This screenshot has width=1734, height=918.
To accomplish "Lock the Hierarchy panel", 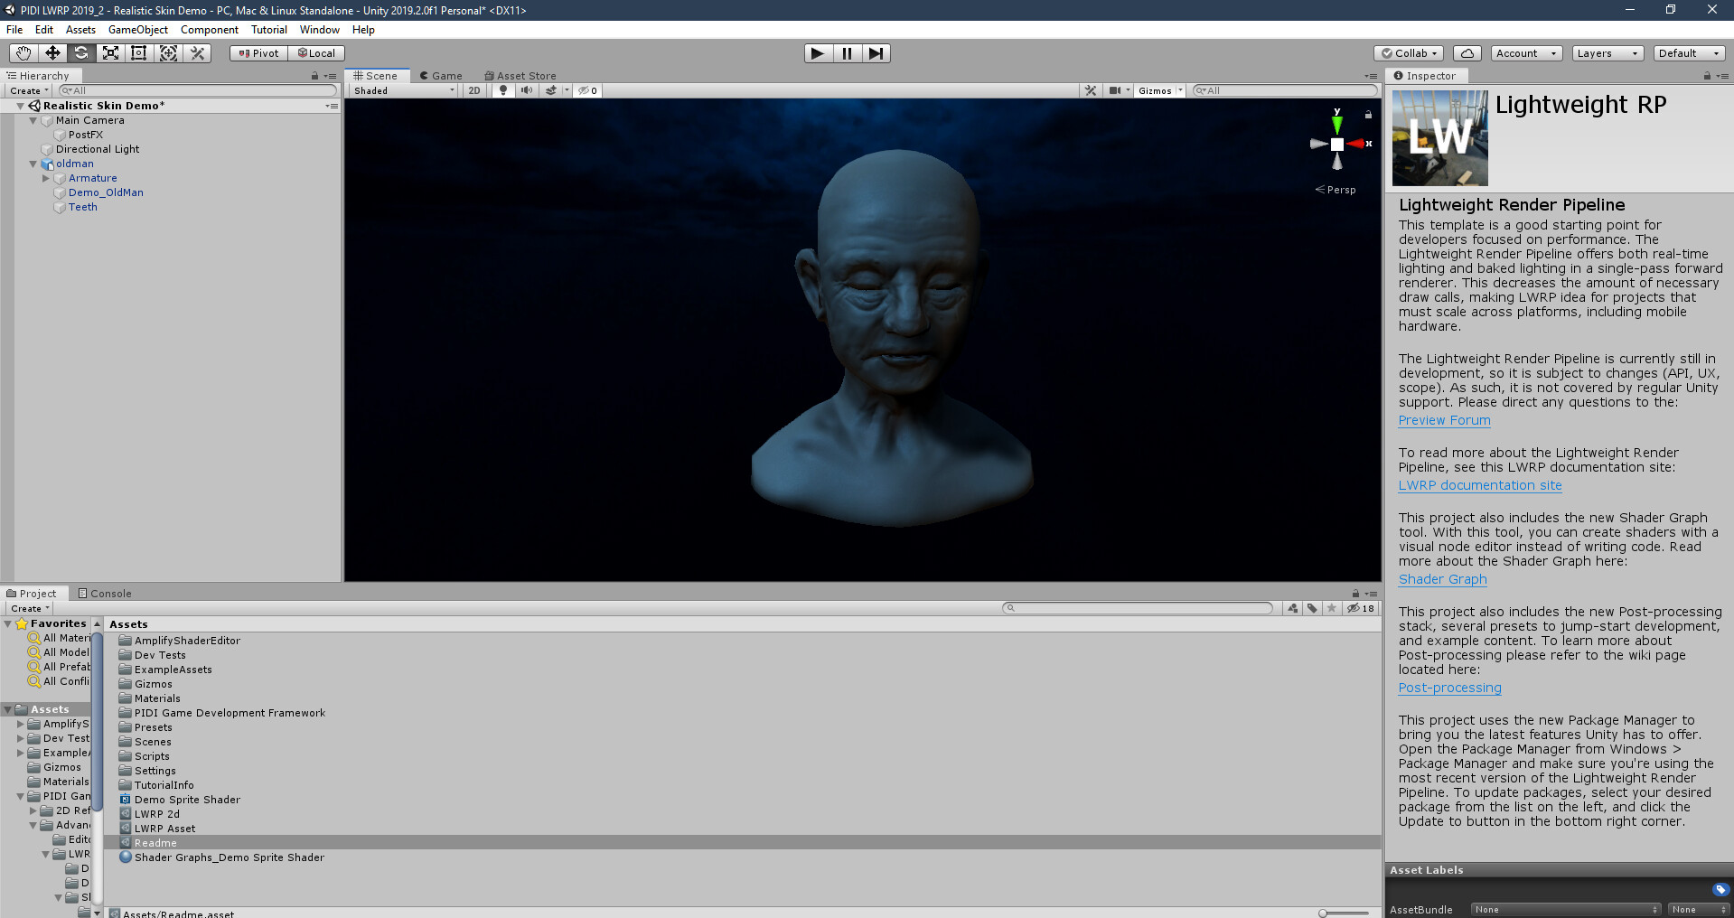I will (314, 76).
